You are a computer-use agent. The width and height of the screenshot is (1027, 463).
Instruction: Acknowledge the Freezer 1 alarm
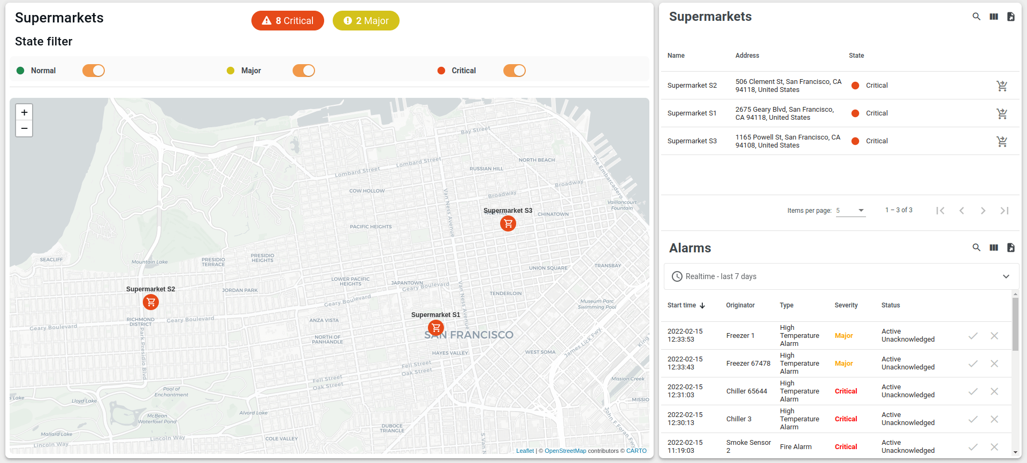[x=973, y=336]
